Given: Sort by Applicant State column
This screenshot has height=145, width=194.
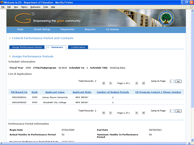Looking at the screenshot, I should tap(82, 92).
